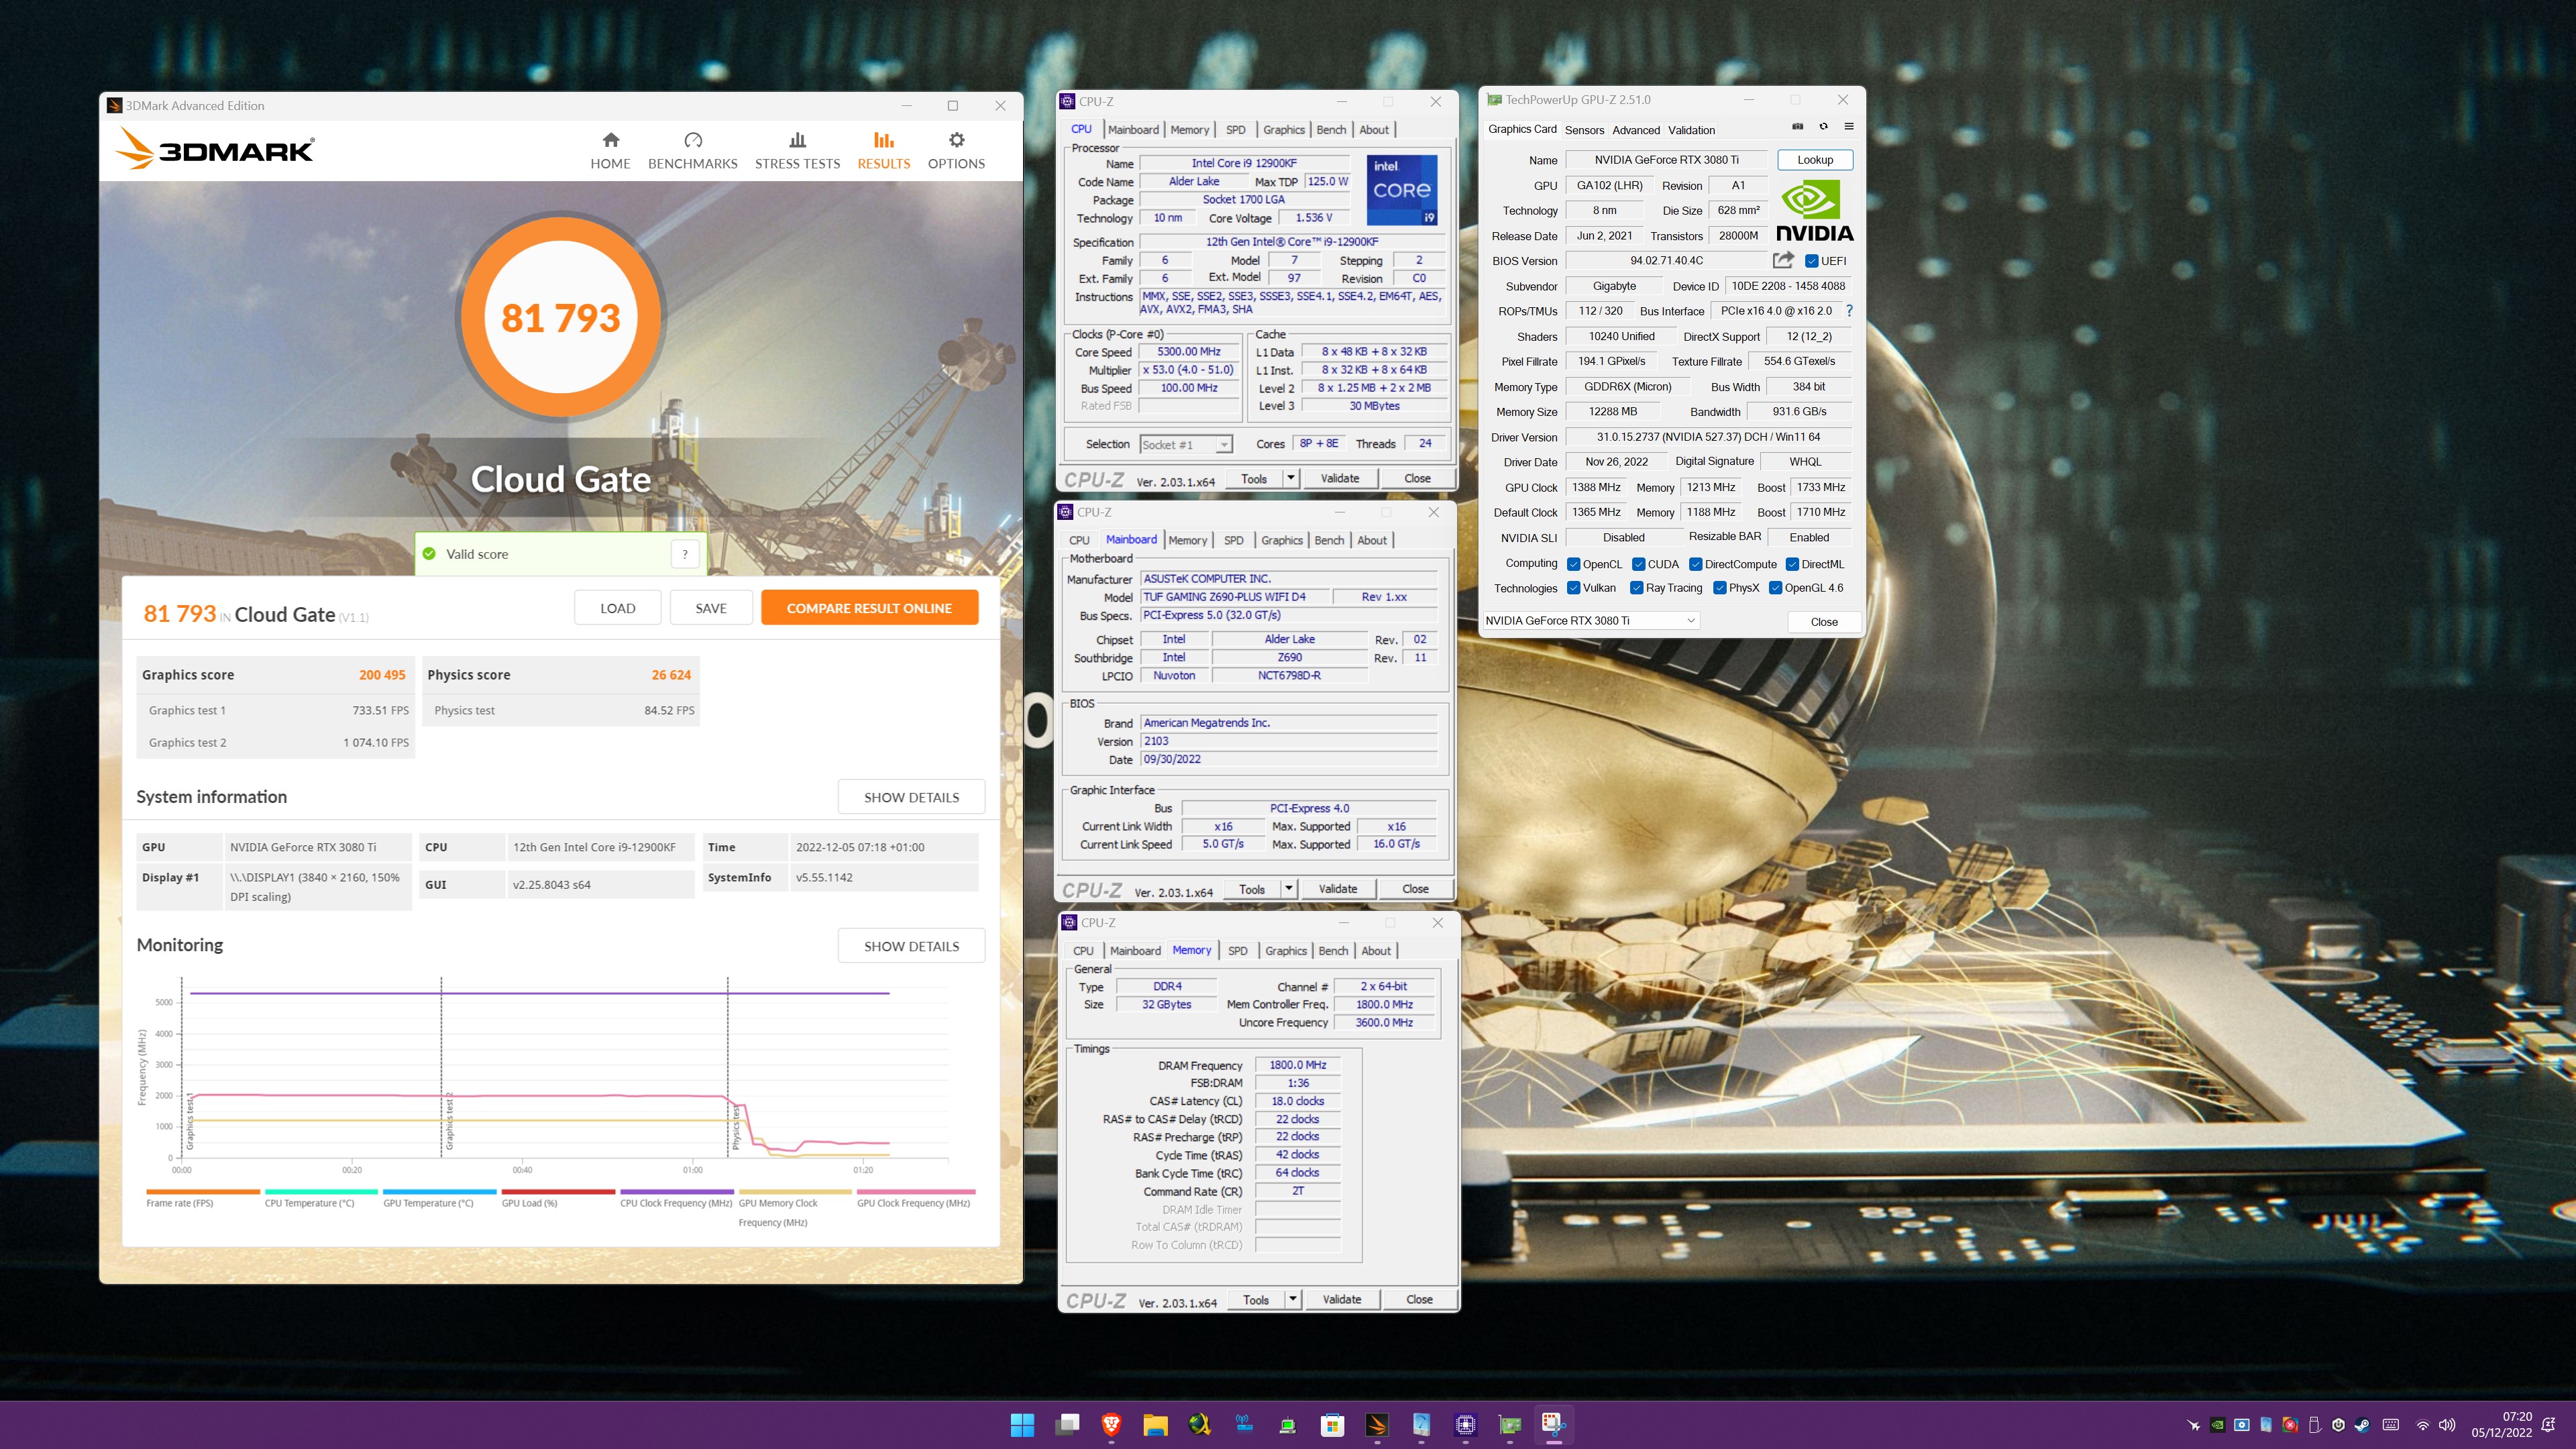Click the GPU-Z refresh icon

pos(1823,127)
